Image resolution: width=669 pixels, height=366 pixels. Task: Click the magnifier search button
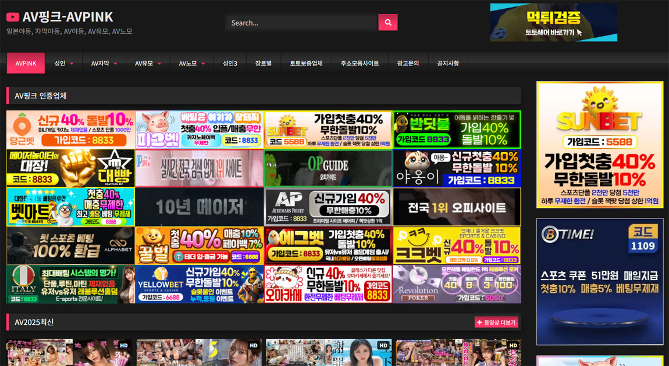coord(388,23)
